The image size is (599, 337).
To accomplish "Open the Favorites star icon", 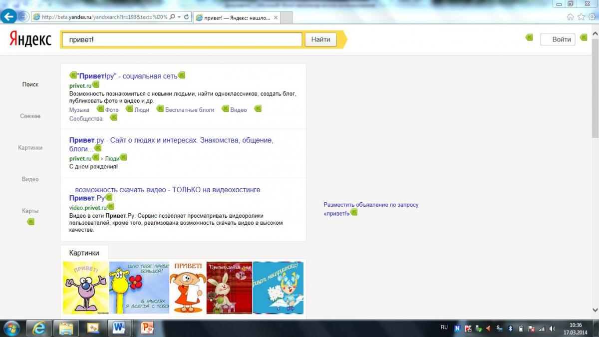I will pyautogui.click(x=581, y=17).
